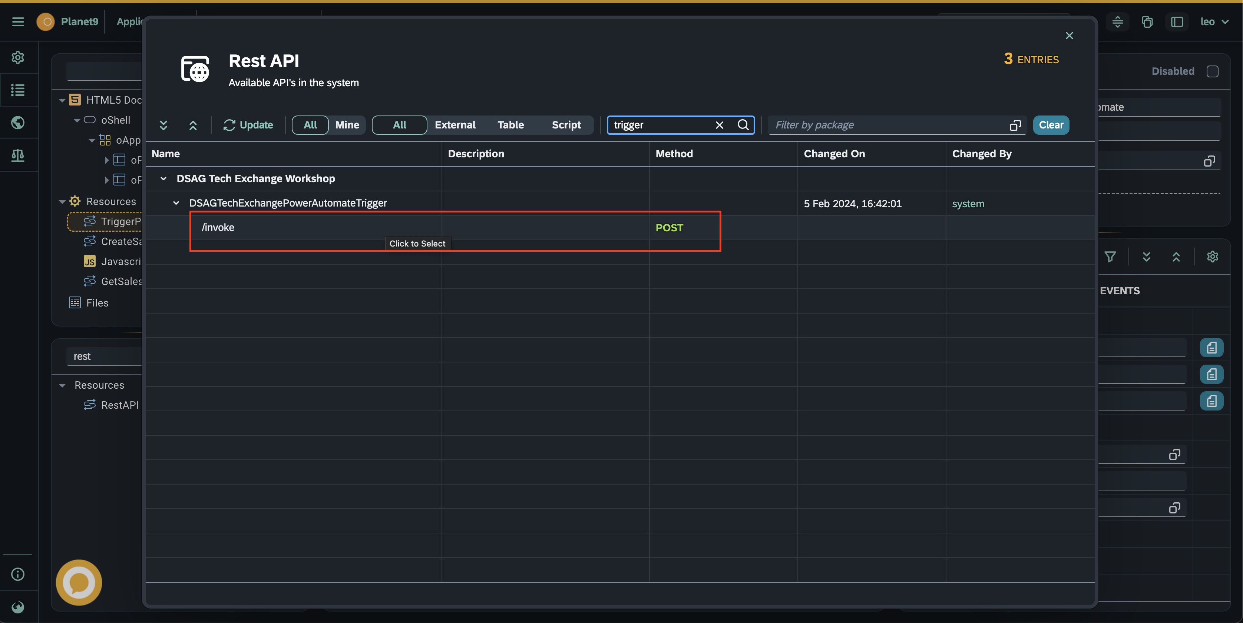Click the Clear button
Screen dimensions: 1243x623
click(x=1051, y=125)
